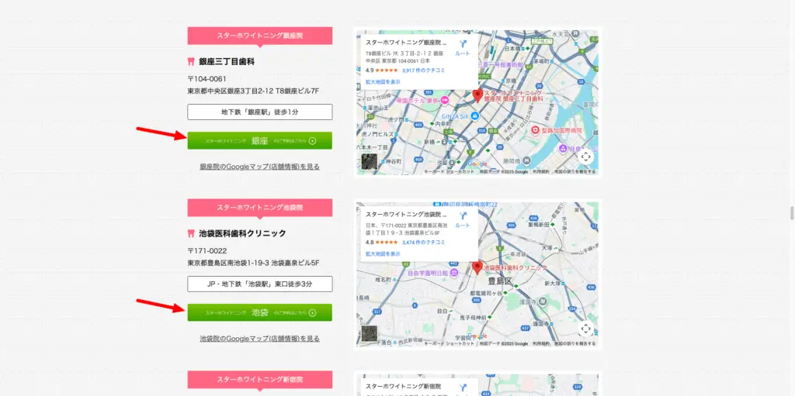Click the 椎名町 station label
Viewport: 795px width, 396px height.
click(384, 279)
